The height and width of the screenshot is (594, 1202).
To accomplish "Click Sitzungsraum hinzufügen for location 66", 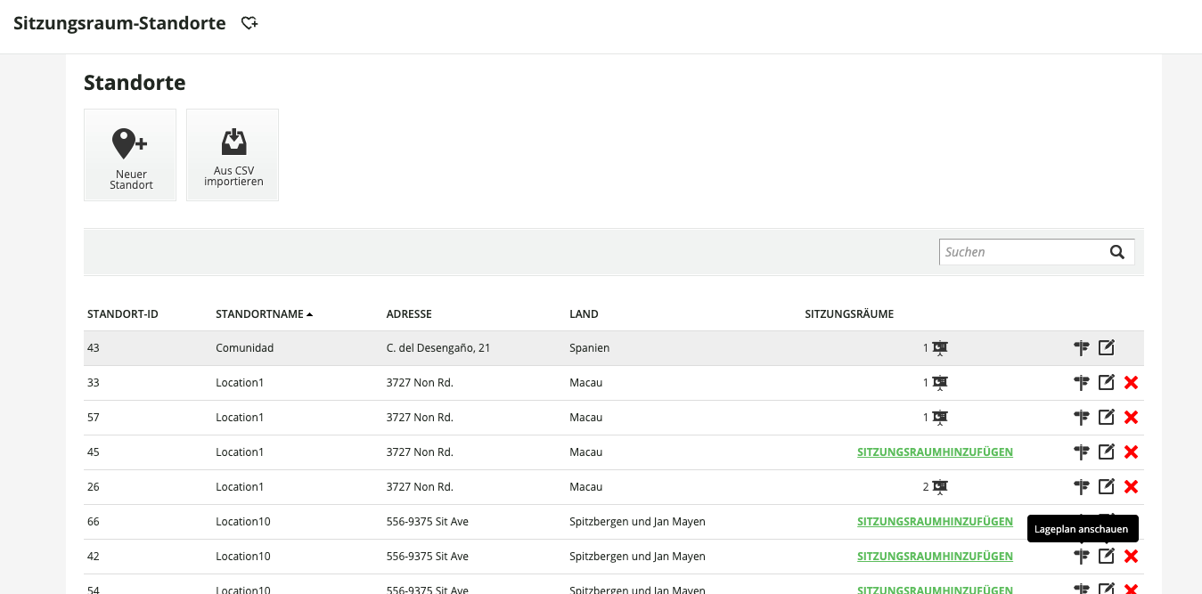I will [x=935, y=522].
